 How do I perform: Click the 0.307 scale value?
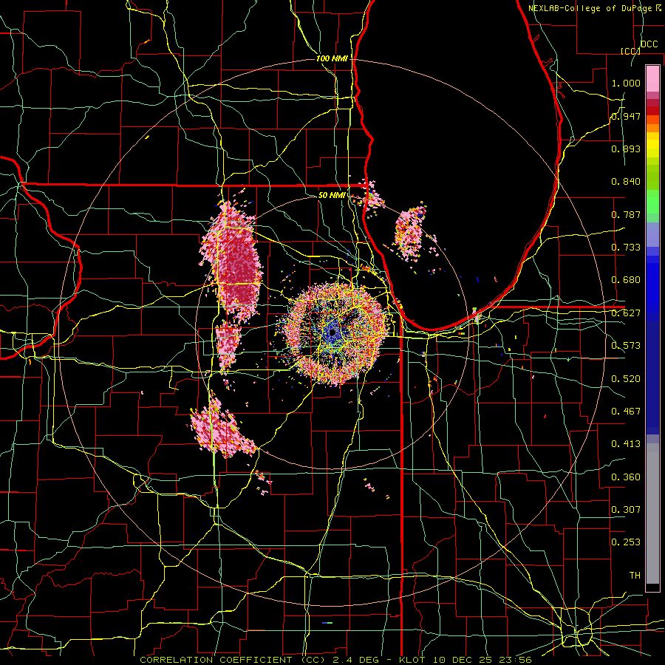(x=626, y=510)
